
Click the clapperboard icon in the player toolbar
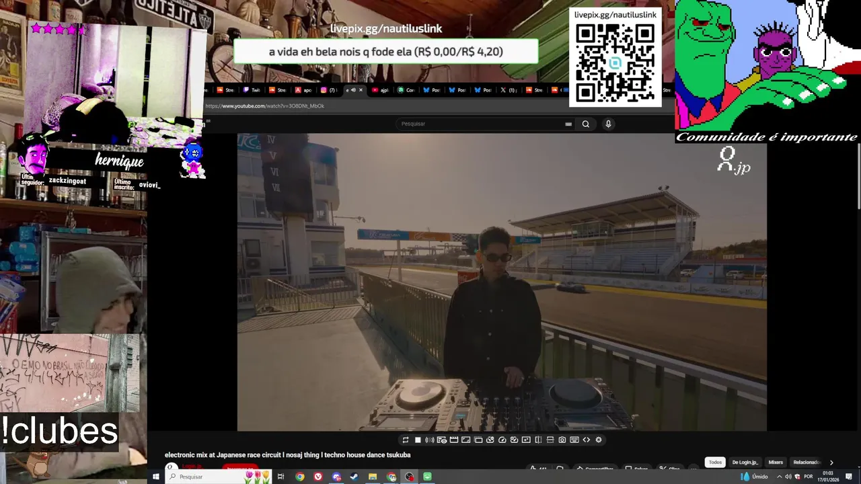tap(454, 440)
